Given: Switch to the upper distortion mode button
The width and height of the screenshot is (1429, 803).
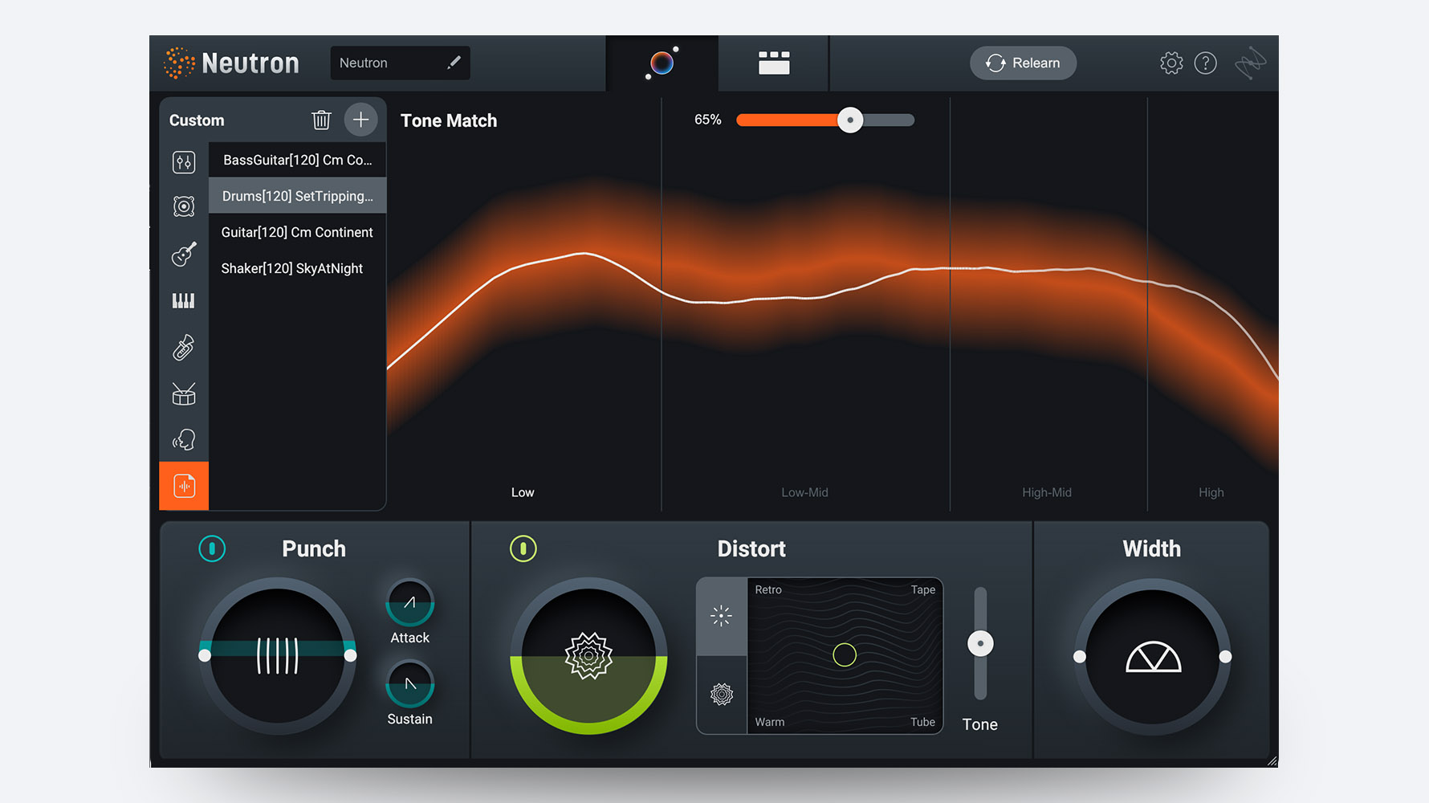Looking at the screenshot, I should 721,616.
